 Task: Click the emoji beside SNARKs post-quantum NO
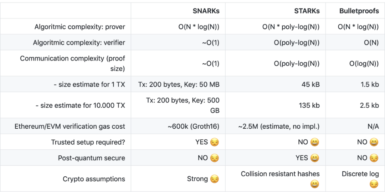[x=215, y=158]
